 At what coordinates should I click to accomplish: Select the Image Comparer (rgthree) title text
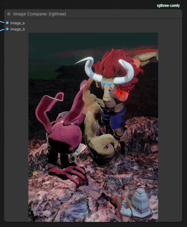click(40, 14)
